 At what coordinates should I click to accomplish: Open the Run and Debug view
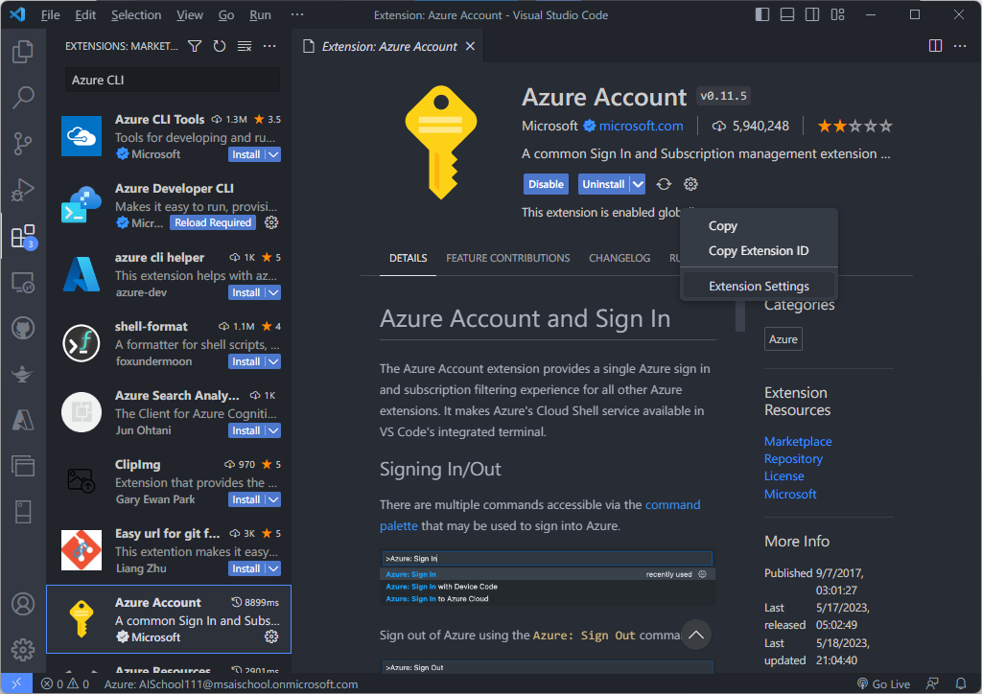coord(23,190)
